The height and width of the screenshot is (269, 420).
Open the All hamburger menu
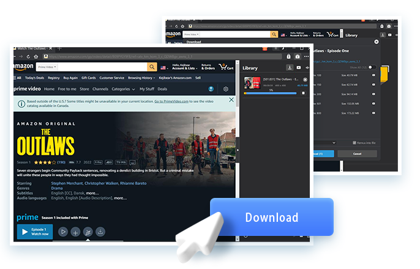click(x=17, y=78)
